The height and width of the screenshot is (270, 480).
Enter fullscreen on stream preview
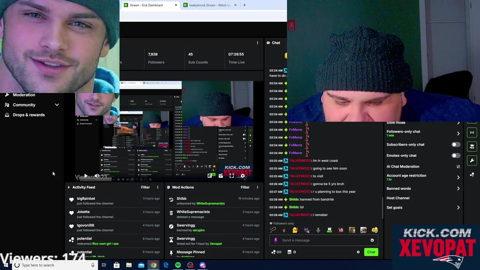tap(232, 175)
